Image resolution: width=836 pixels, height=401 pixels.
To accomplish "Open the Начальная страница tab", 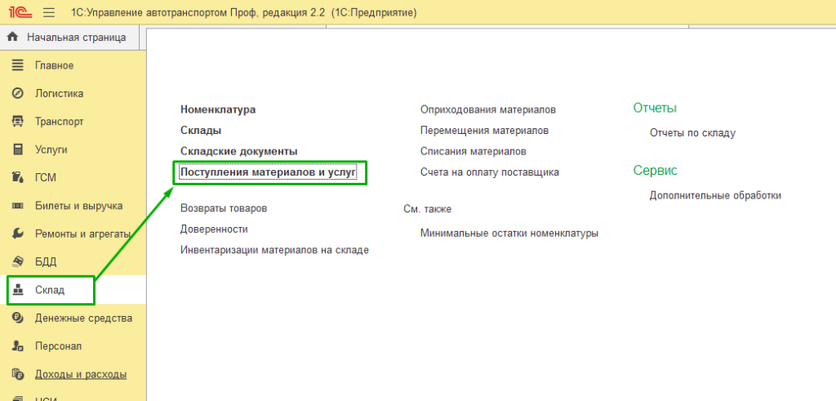I will point(75,38).
